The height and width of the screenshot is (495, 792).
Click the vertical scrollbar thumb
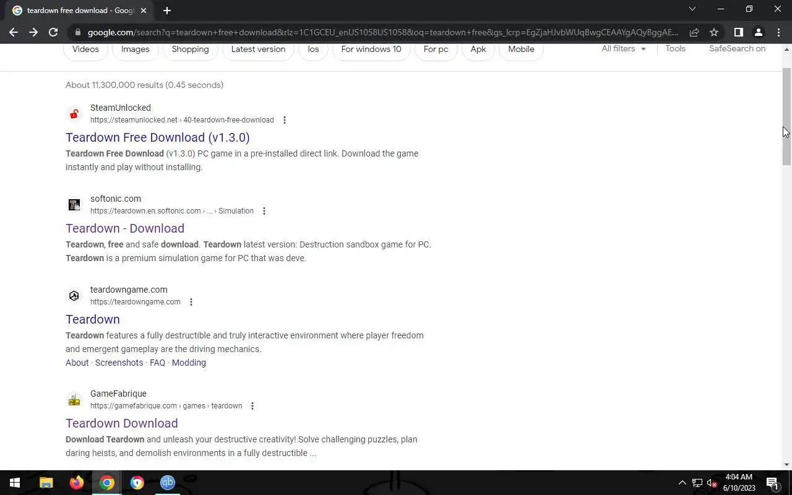tap(787, 116)
